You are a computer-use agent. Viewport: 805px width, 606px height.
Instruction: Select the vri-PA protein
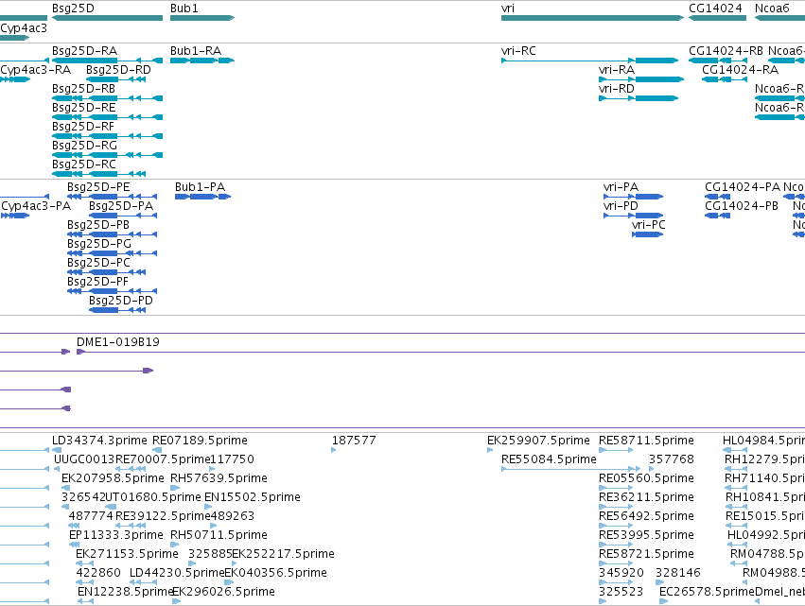(634, 197)
